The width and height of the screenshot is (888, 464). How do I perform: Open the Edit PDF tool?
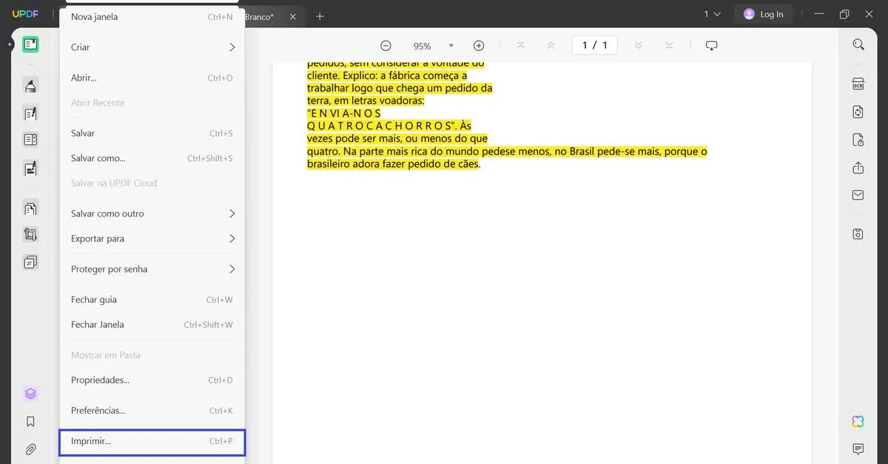click(x=30, y=113)
